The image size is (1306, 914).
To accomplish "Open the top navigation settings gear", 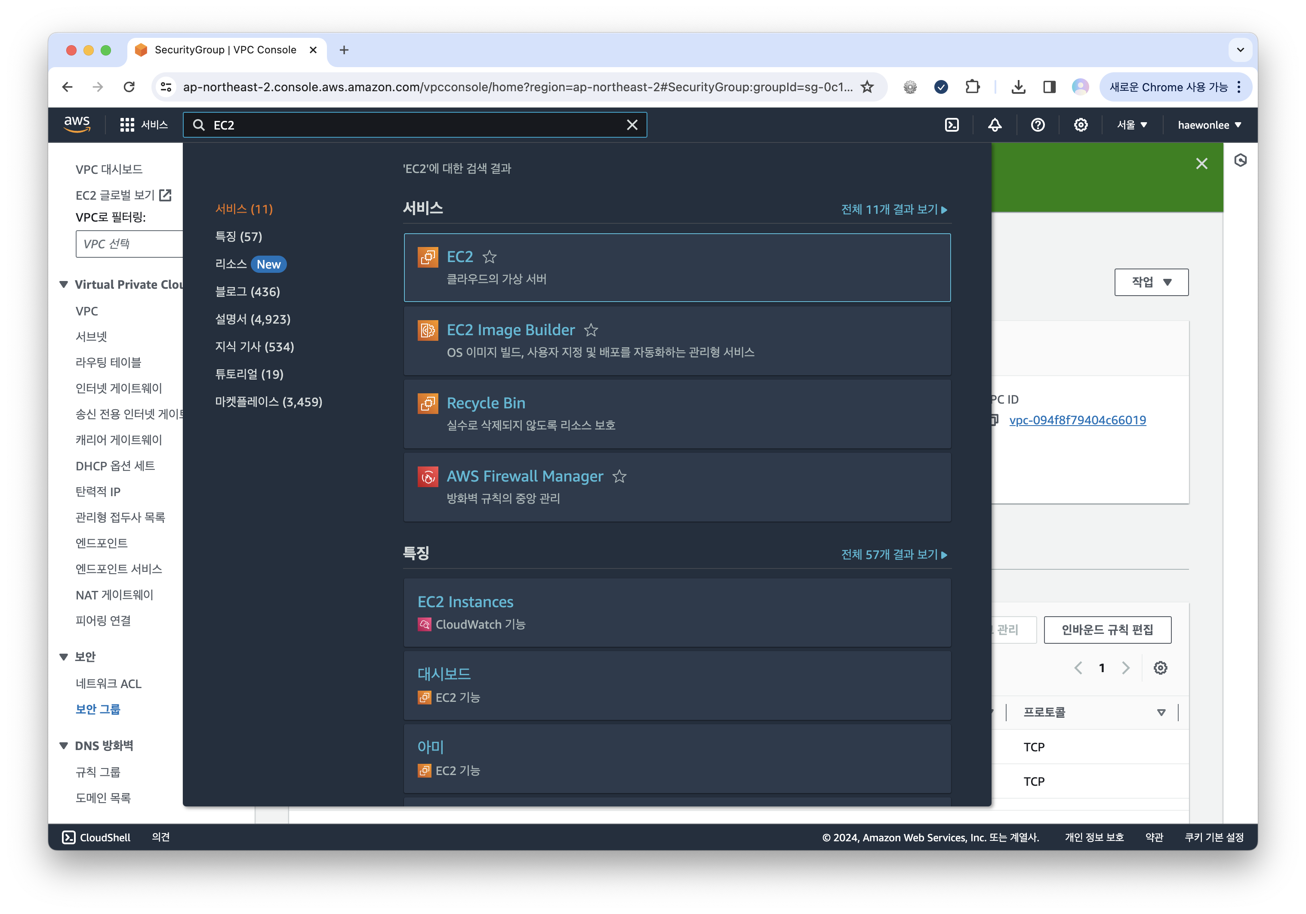I will pyautogui.click(x=1080, y=125).
